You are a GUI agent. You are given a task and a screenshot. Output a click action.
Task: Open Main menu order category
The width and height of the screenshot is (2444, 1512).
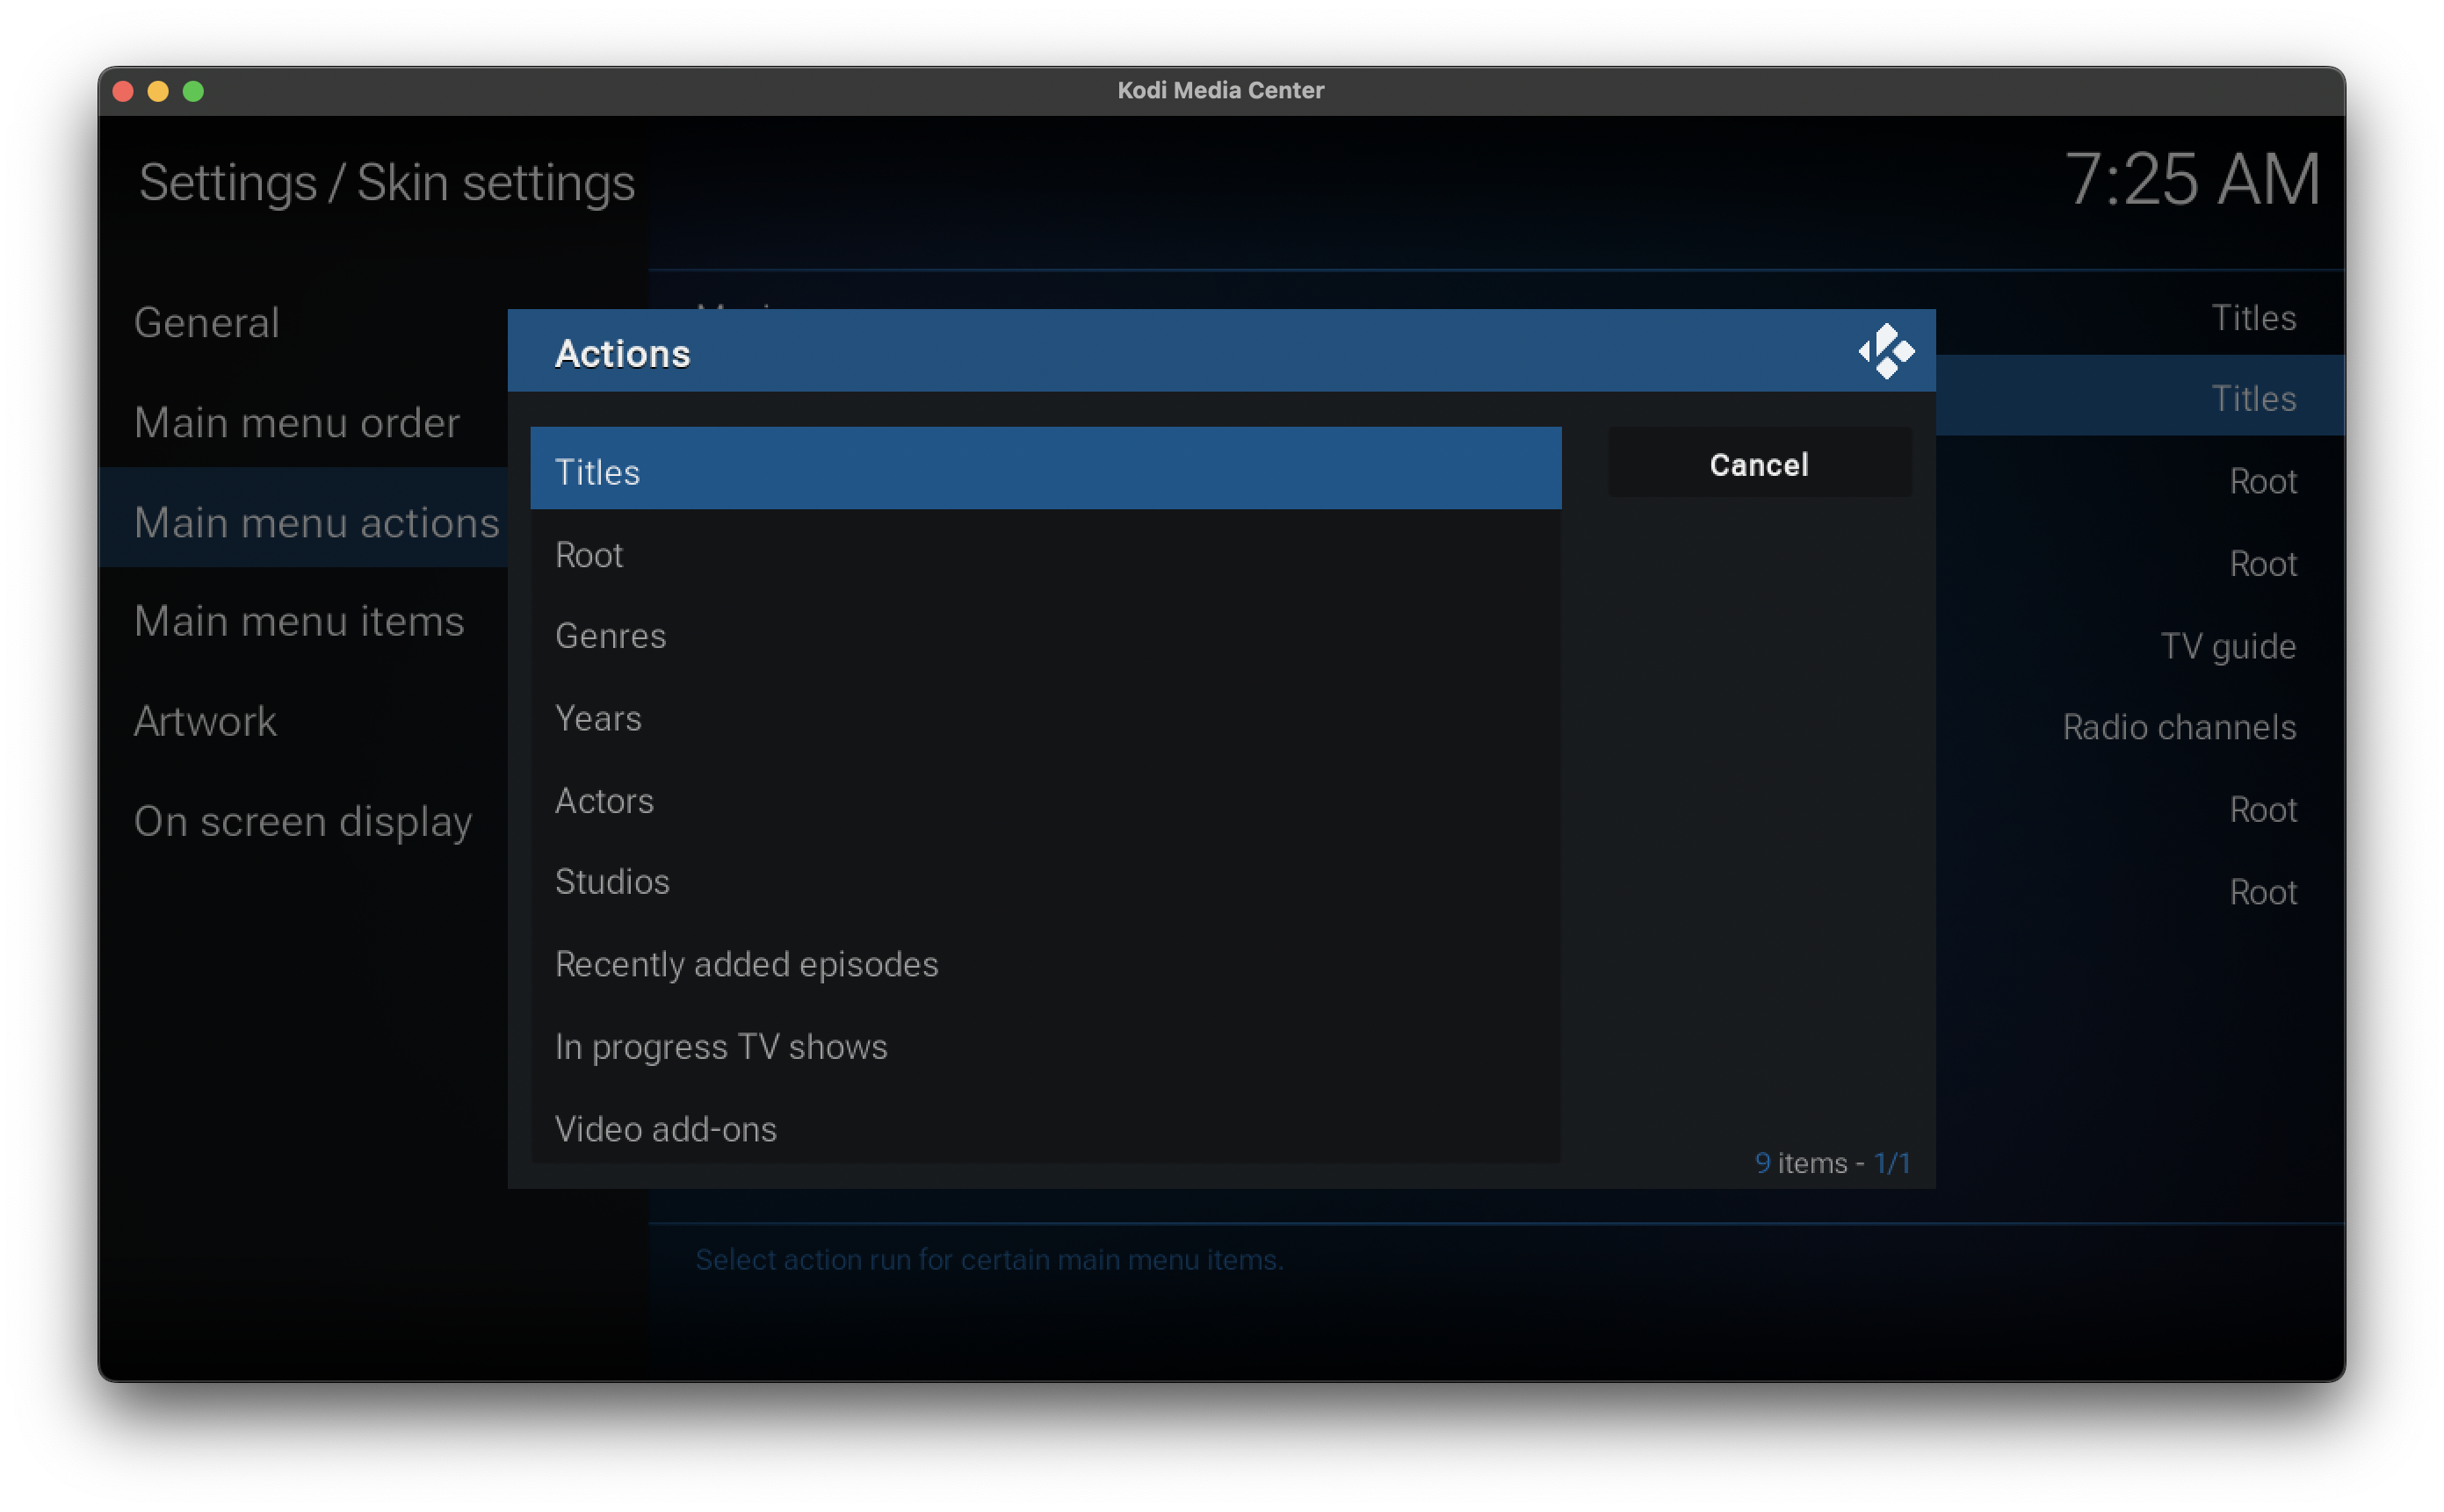297,422
